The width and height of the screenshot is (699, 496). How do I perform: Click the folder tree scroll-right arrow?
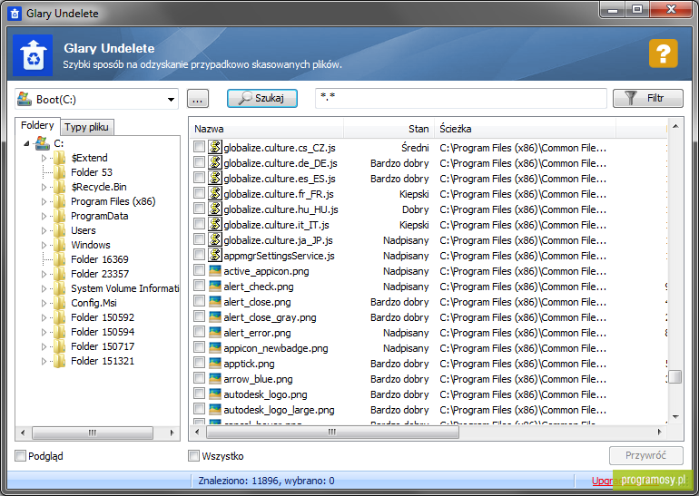[x=172, y=433]
